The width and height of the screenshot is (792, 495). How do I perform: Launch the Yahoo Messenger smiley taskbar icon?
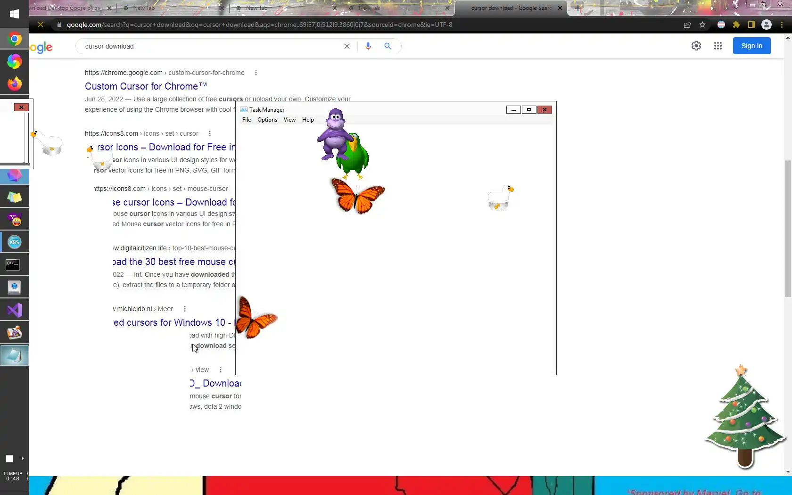[x=14, y=220]
